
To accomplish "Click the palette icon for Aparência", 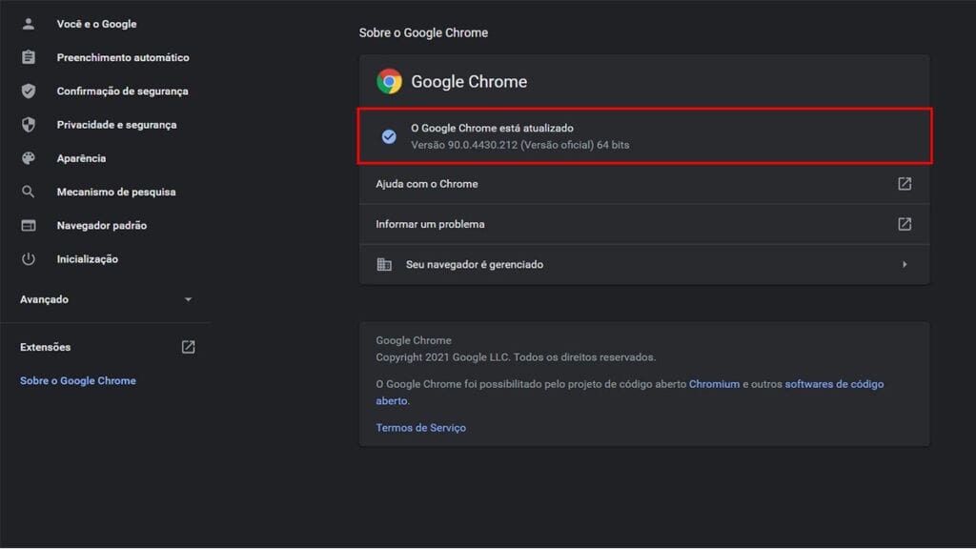I will click(28, 158).
